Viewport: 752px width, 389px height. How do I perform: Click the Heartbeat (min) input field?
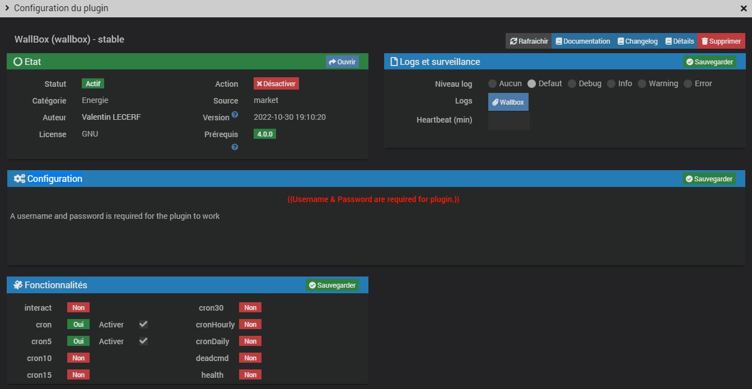pyautogui.click(x=508, y=120)
